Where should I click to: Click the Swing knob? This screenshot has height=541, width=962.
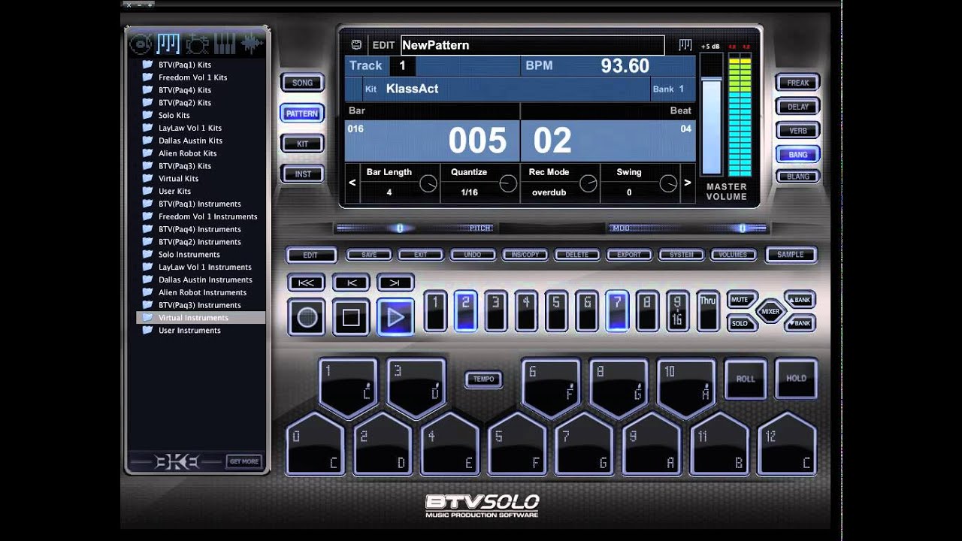tap(668, 183)
